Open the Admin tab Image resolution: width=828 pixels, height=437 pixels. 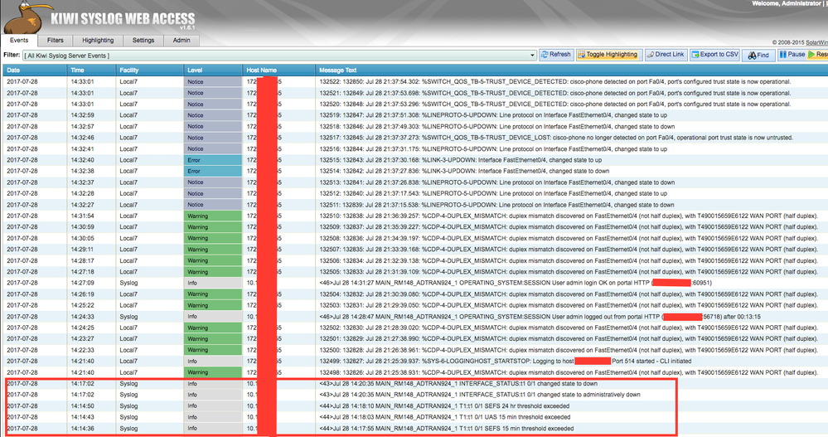[182, 41]
